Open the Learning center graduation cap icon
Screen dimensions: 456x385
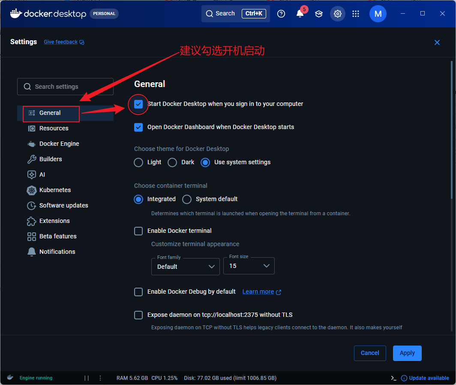coord(319,14)
